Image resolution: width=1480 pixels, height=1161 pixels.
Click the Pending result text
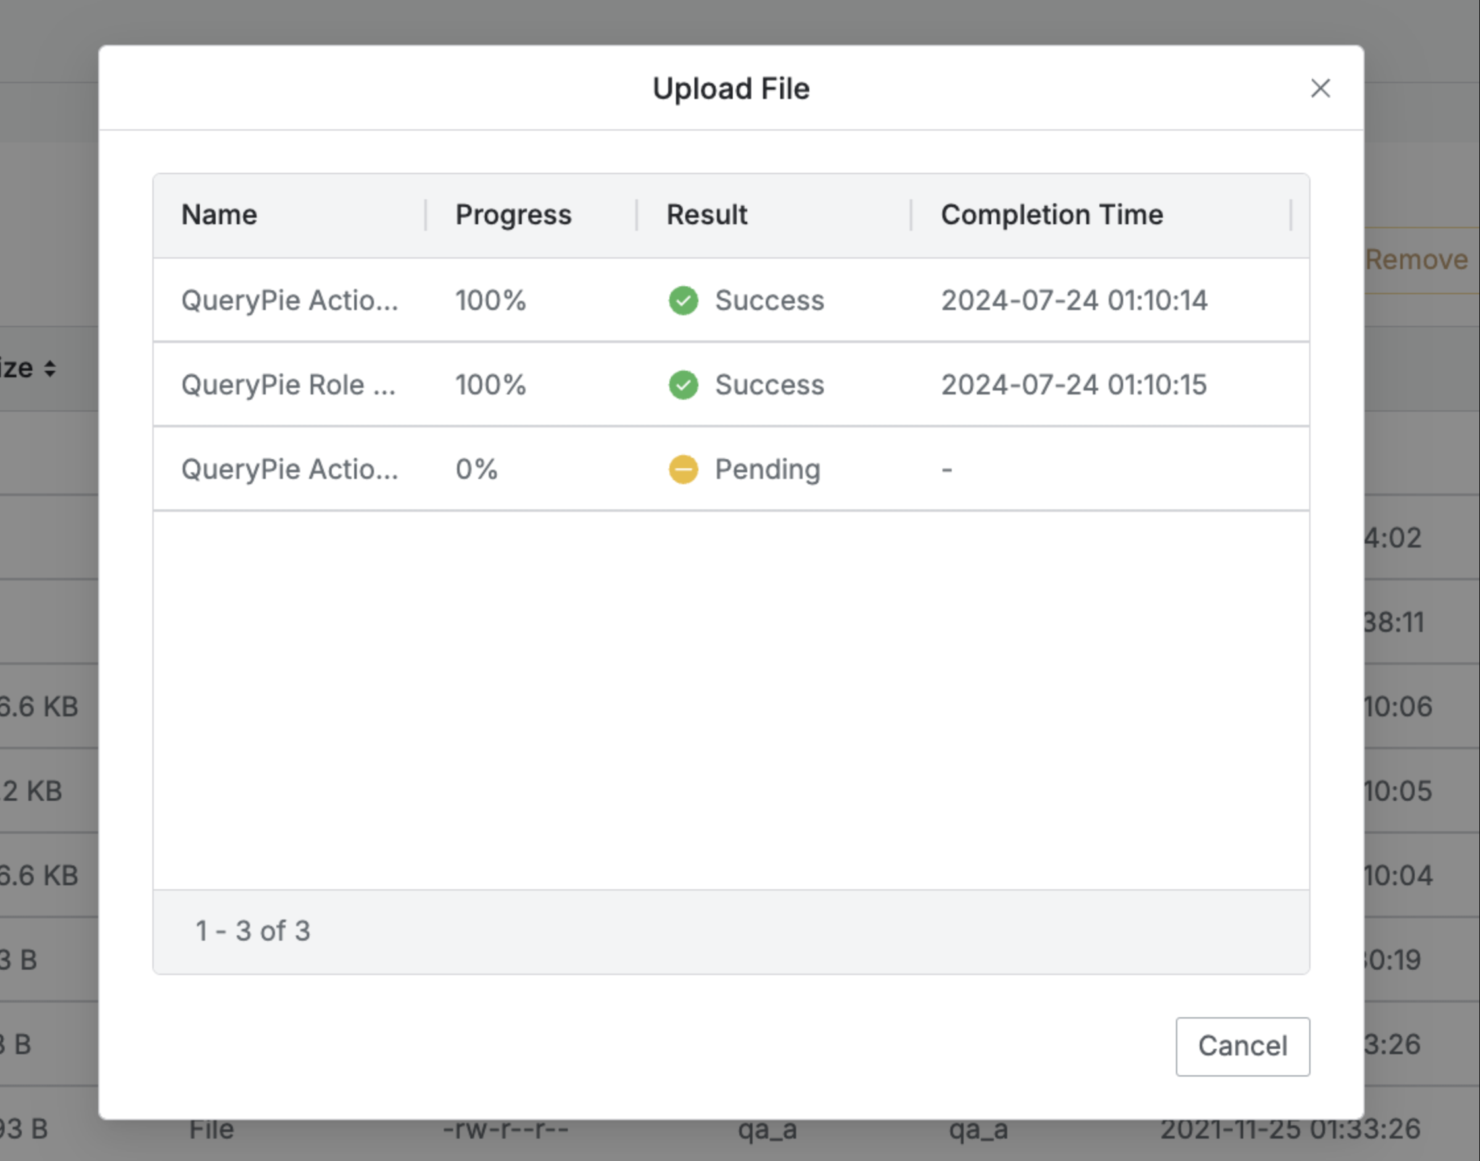767,469
